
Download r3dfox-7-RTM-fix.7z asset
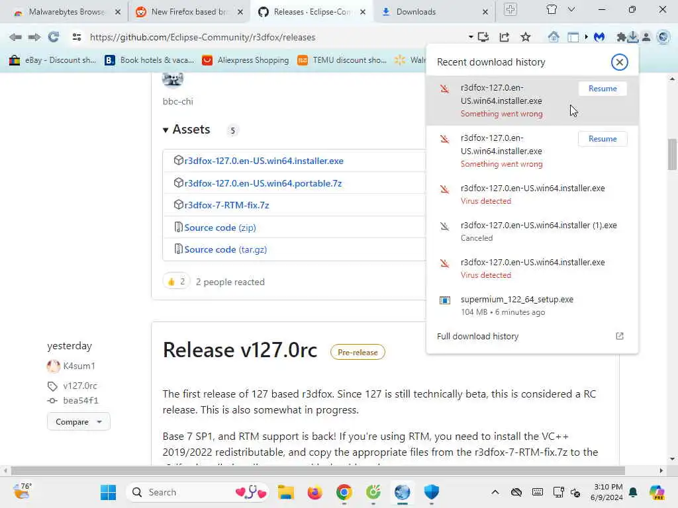point(226,205)
